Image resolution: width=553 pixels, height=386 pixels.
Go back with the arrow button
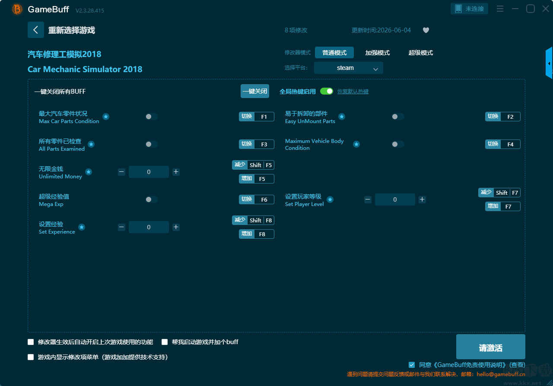pyautogui.click(x=36, y=30)
